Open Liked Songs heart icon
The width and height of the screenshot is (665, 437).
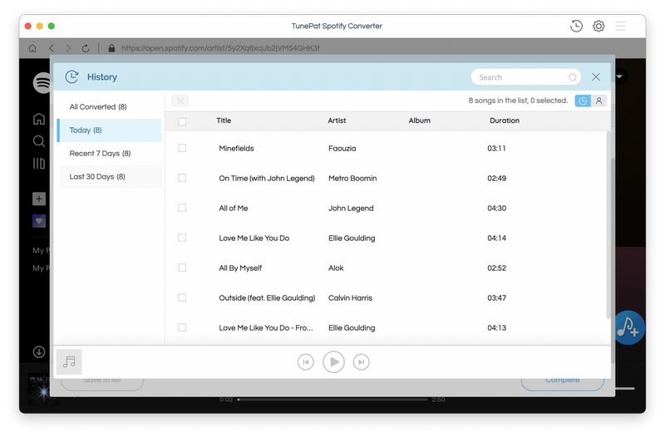click(x=39, y=221)
